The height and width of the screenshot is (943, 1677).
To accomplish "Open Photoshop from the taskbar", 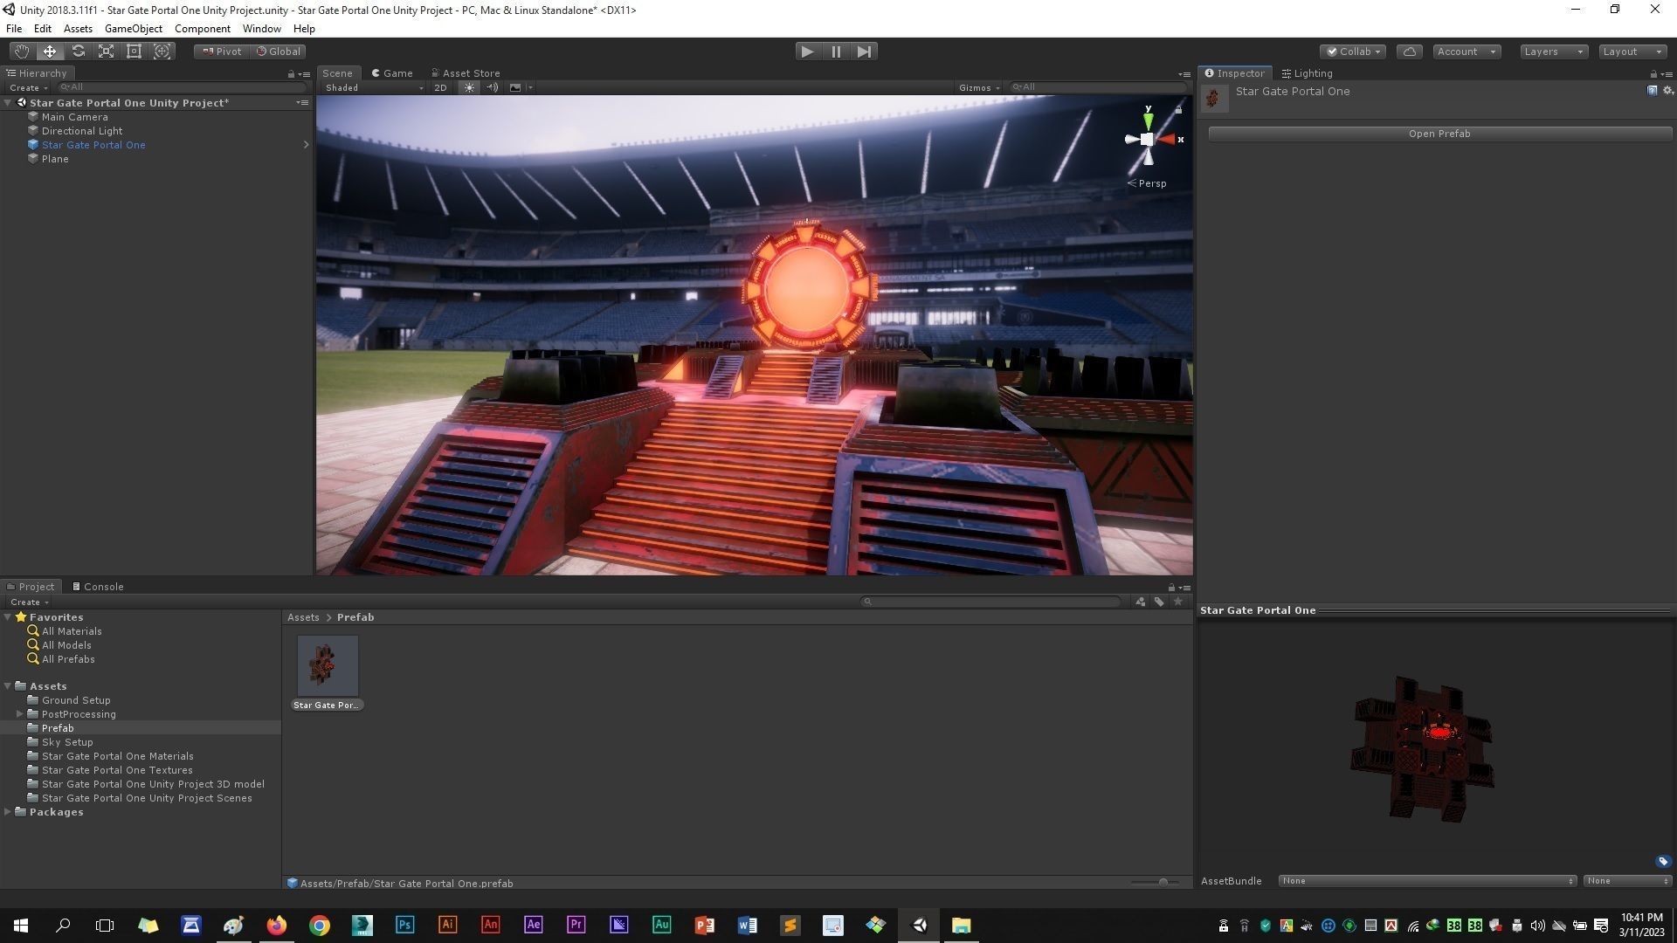I will click(404, 926).
